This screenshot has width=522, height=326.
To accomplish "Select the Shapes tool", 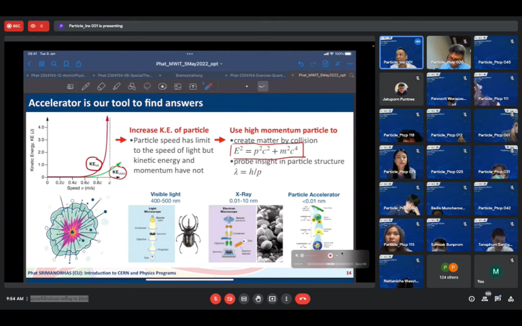I will pyautogui.click(x=132, y=86).
